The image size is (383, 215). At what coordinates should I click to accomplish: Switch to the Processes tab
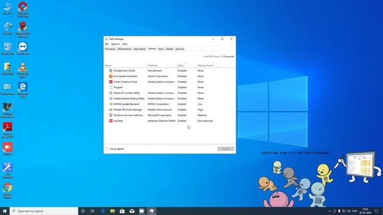point(110,49)
